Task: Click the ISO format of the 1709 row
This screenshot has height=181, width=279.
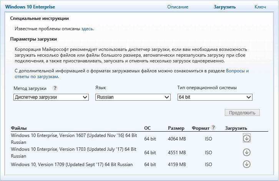Action: pyautogui.click(x=208, y=164)
